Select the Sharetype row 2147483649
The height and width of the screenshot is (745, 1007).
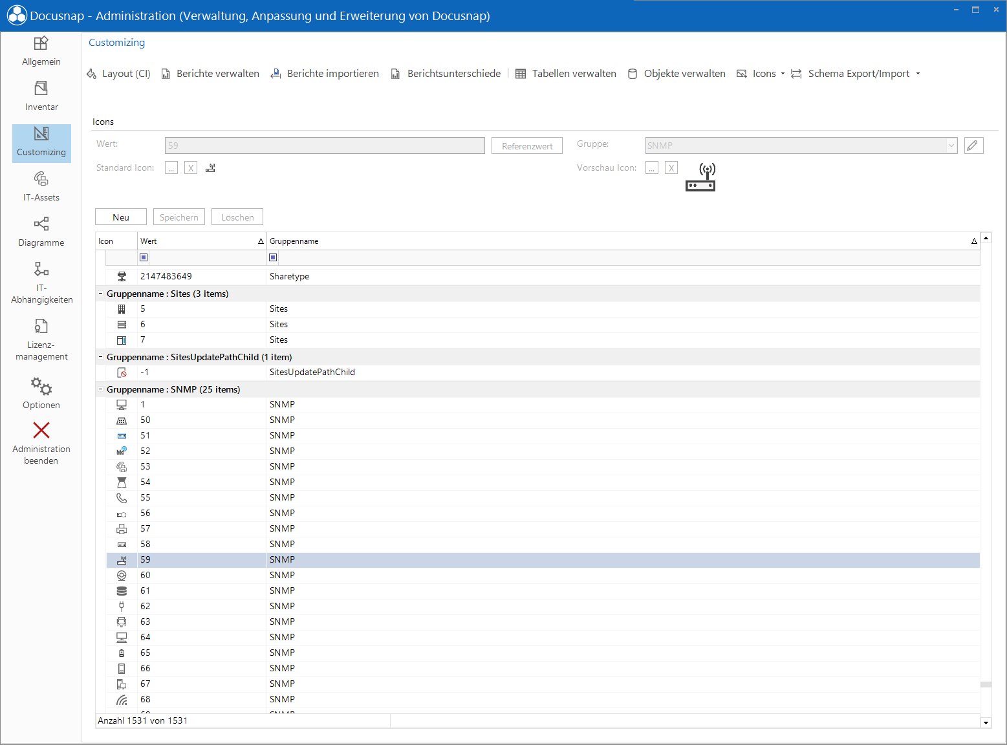tap(543, 277)
